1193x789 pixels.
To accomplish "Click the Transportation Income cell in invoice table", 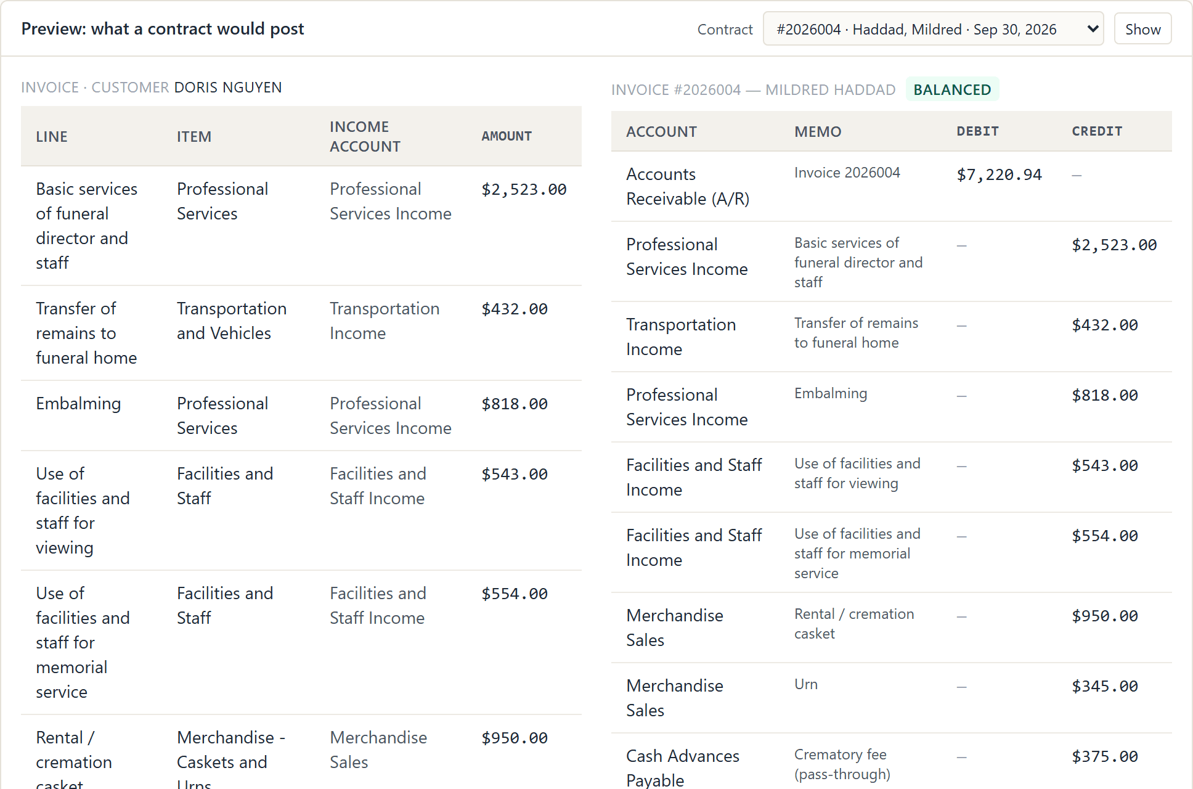I will (x=385, y=321).
